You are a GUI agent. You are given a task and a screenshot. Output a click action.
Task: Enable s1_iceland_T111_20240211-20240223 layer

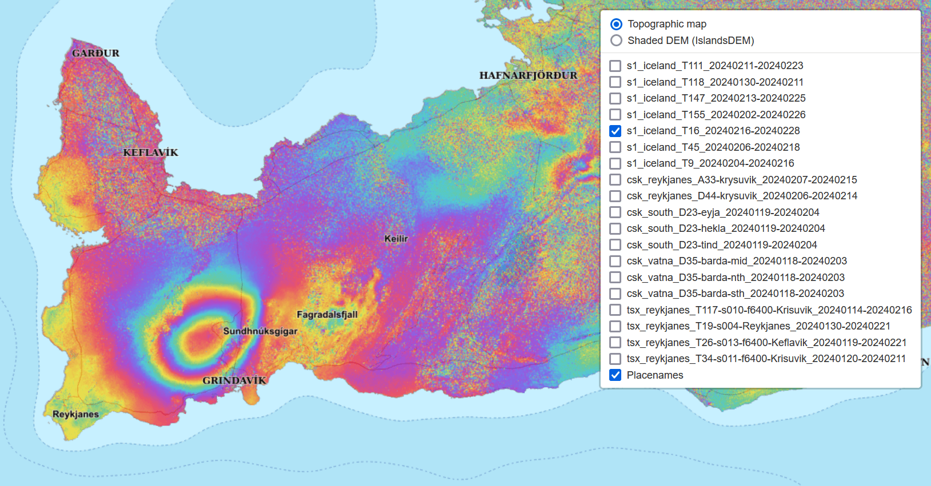point(615,66)
